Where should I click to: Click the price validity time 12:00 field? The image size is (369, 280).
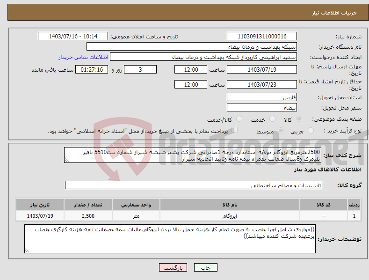pyautogui.click(x=191, y=84)
